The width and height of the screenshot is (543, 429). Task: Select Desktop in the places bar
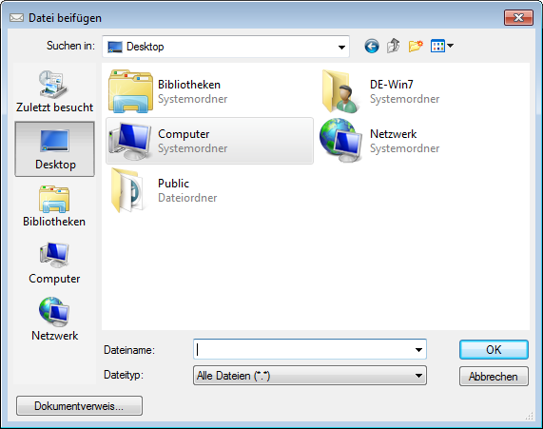tap(54, 149)
